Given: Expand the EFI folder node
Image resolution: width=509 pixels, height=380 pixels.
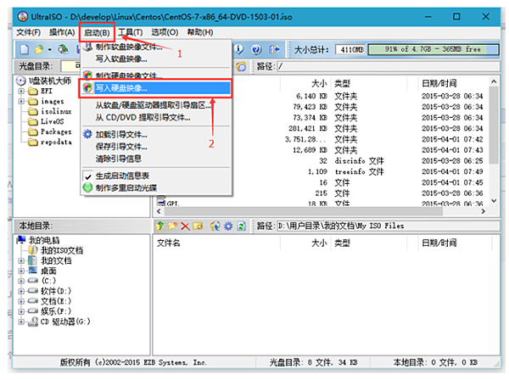Looking at the screenshot, I should [x=21, y=92].
